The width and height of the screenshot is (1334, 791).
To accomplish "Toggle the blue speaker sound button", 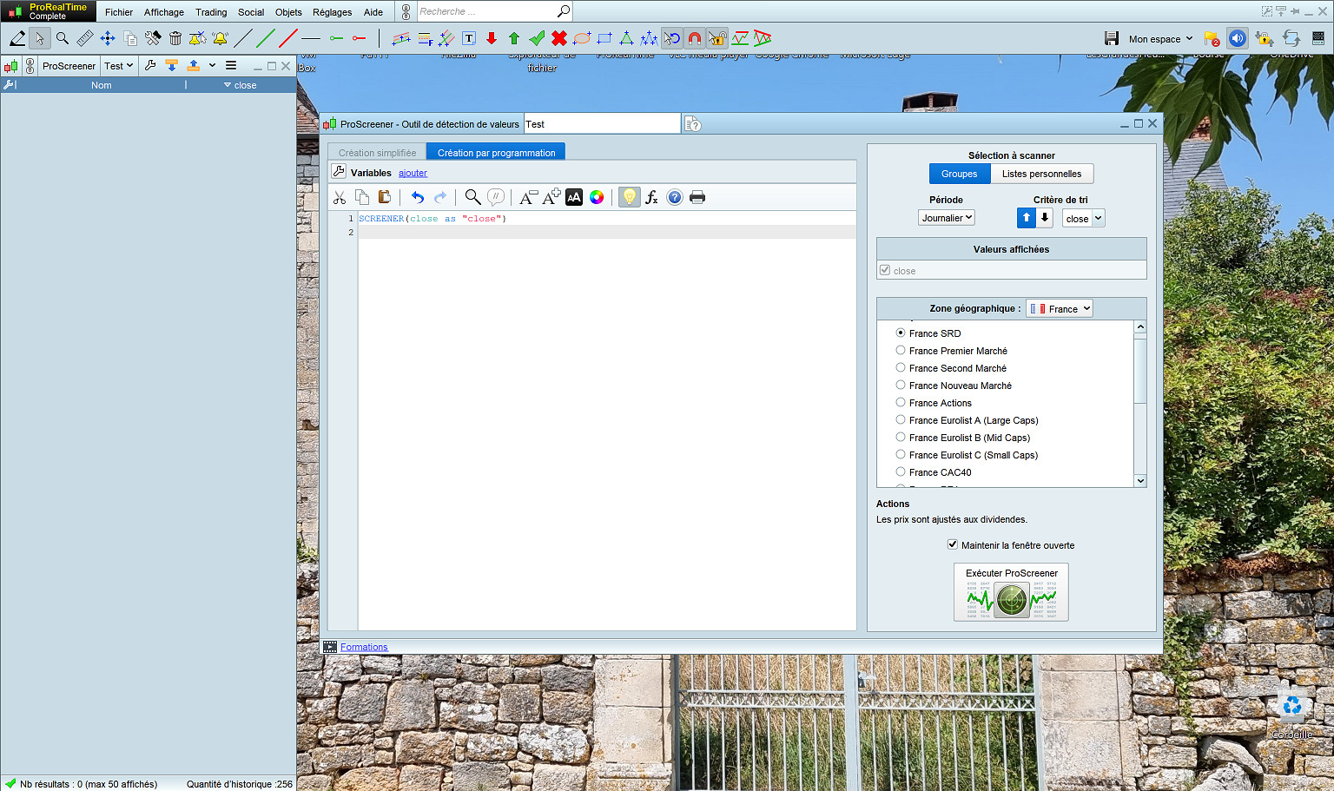I will coord(1238,38).
